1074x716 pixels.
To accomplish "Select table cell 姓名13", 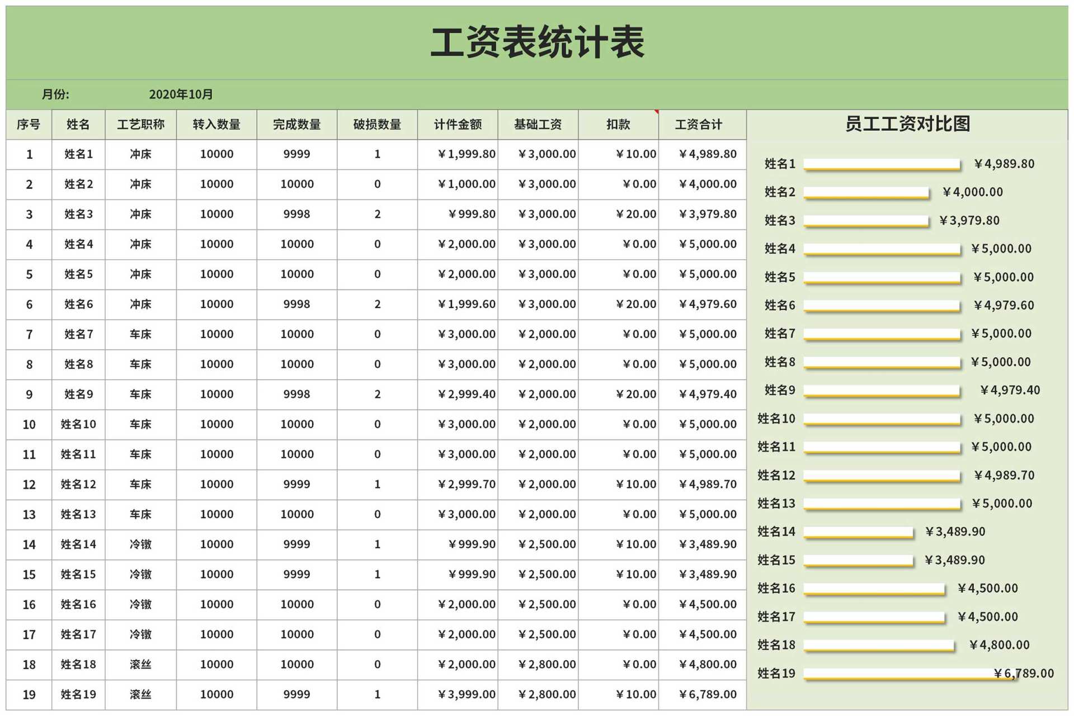I will point(78,515).
